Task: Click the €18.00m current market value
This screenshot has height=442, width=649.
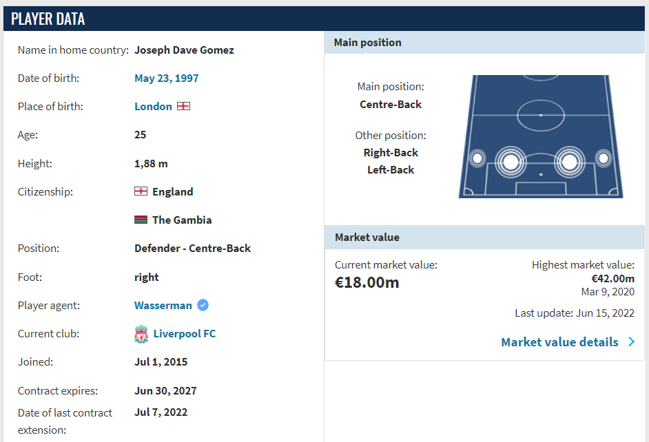Action: [367, 282]
